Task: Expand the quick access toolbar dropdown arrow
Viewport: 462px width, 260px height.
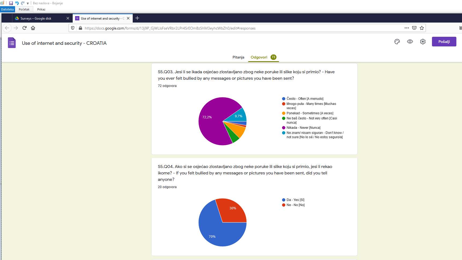Action: pyautogui.click(x=28, y=3)
